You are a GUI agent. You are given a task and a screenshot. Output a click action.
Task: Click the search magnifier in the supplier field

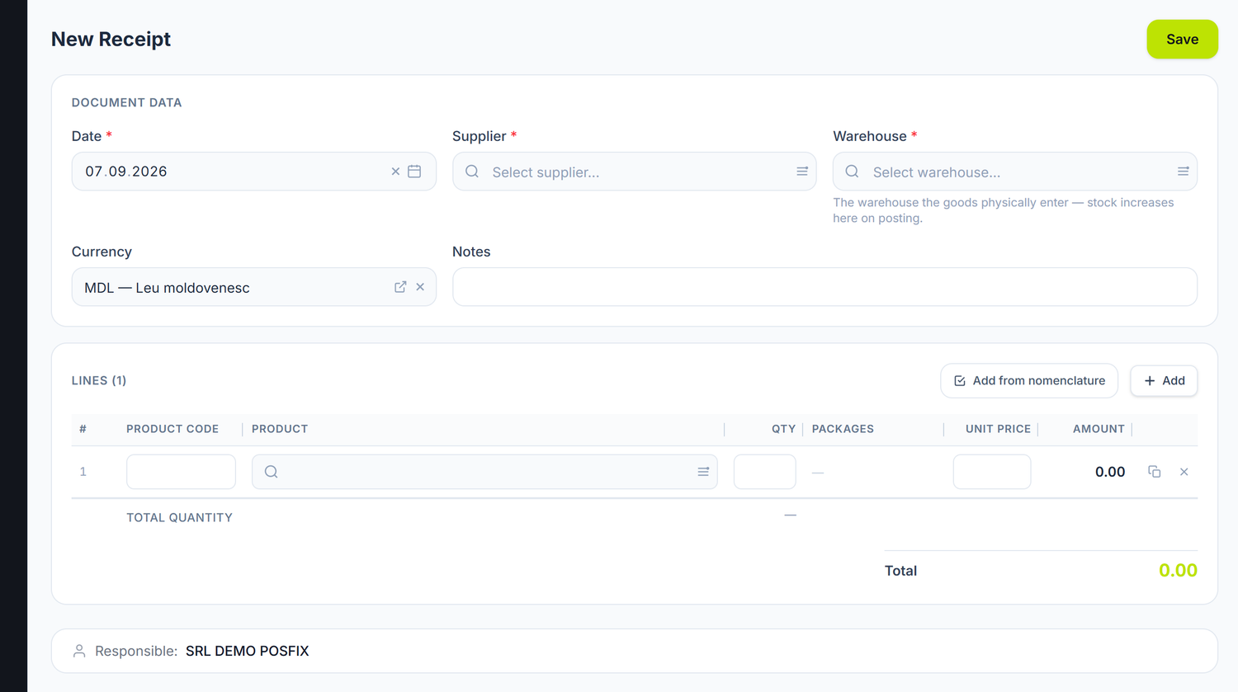coord(472,172)
